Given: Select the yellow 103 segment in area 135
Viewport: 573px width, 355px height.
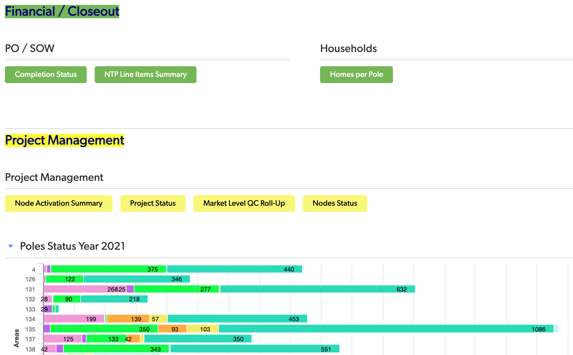Looking at the screenshot, I should tap(203, 329).
